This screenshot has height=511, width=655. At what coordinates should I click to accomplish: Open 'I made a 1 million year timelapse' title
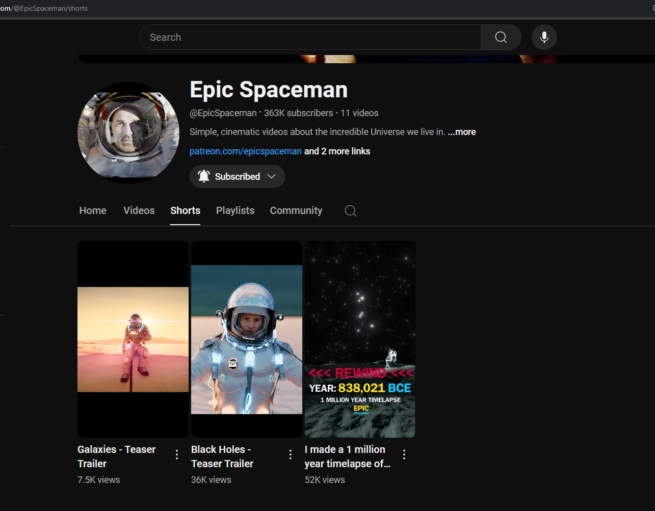(x=348, y=456)
